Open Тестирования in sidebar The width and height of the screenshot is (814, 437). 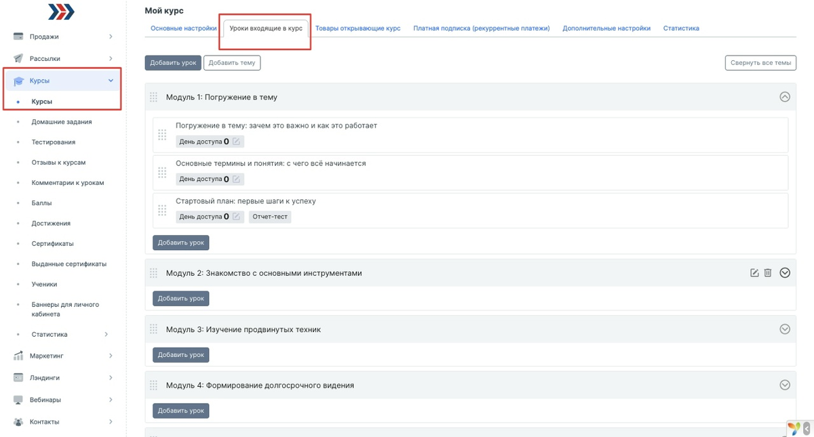coord(54,142)
